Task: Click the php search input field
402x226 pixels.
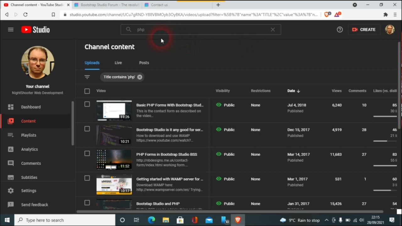Action: pos(201,30)
